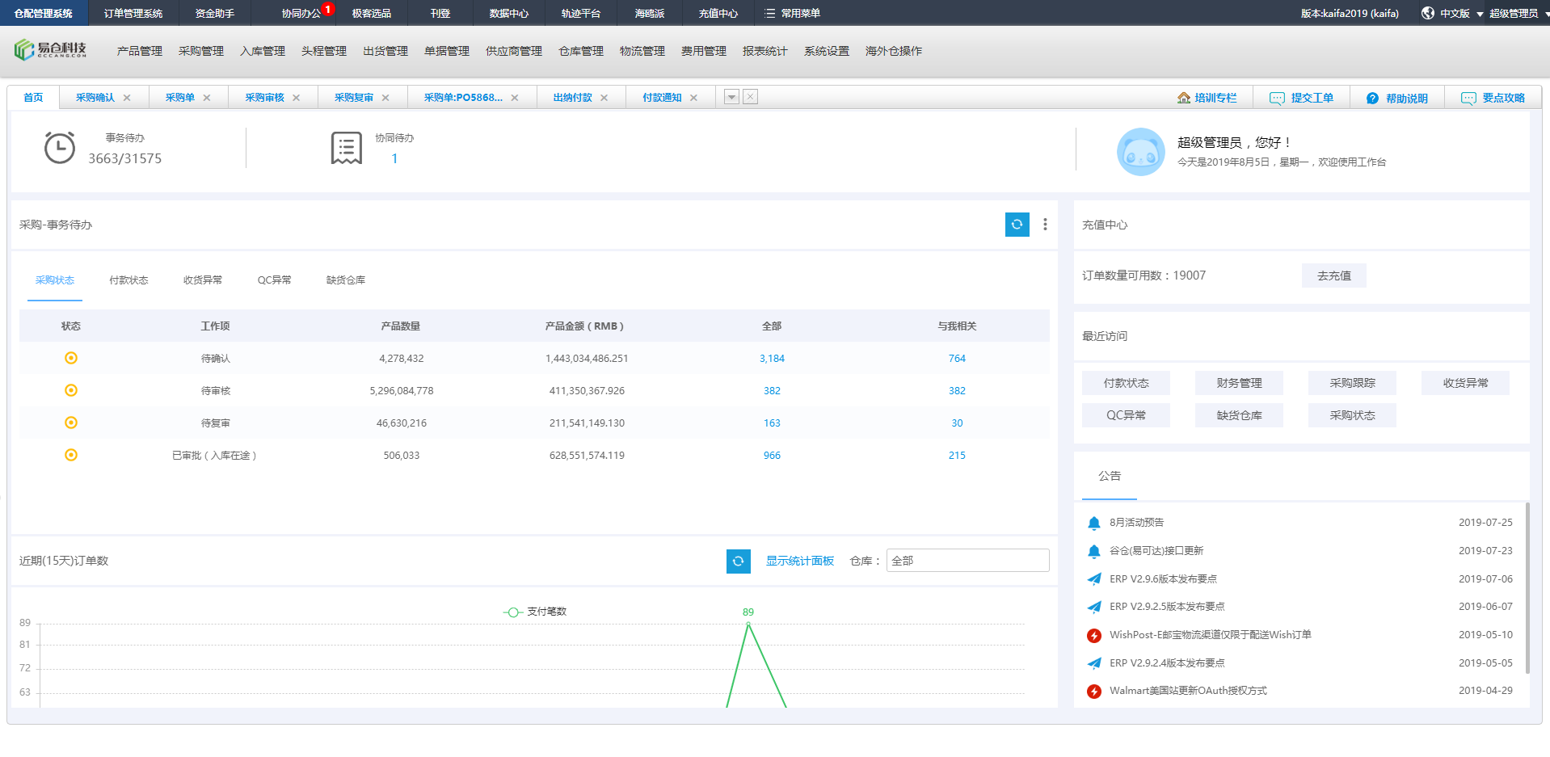Click the refresh icon next to 近期(15天)订单数
1550x757 pixels.
tap(738, 560)
